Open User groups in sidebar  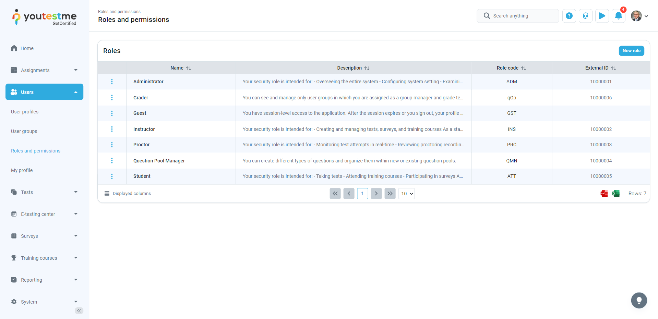(x=24, y=131)
